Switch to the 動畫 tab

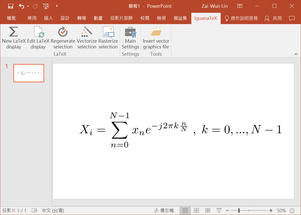(x=98, y=18)
